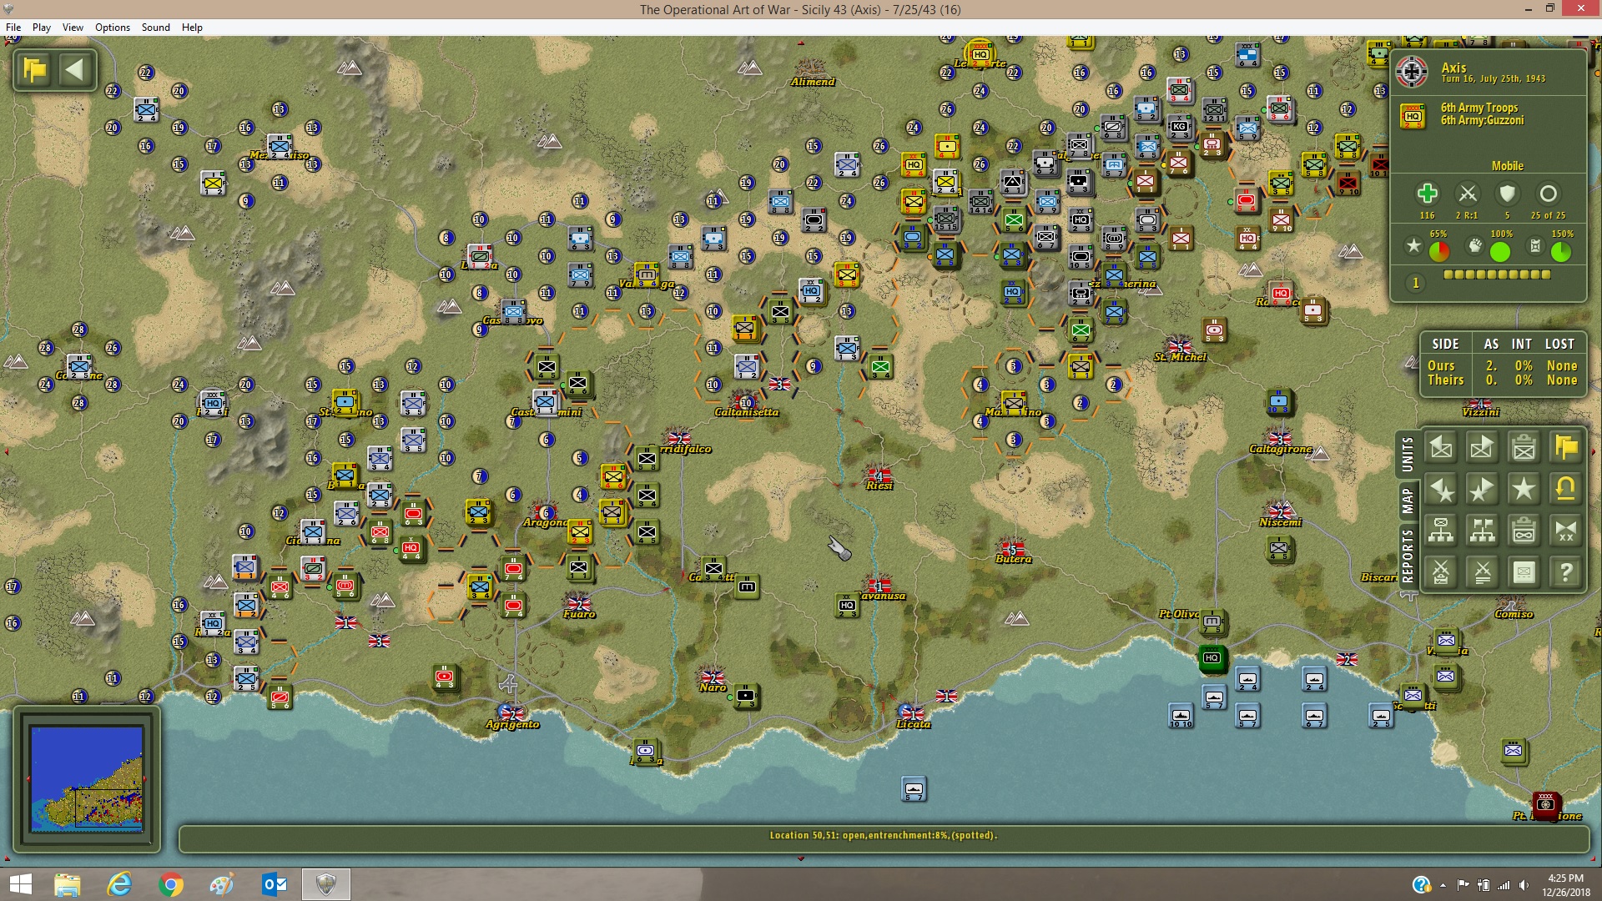Image resolution: width=1602 pixels, height=901 pixels.
Task: Click the 'Mobile' deployment status text
Action: pyautogui.click(x=1507, y=166)
